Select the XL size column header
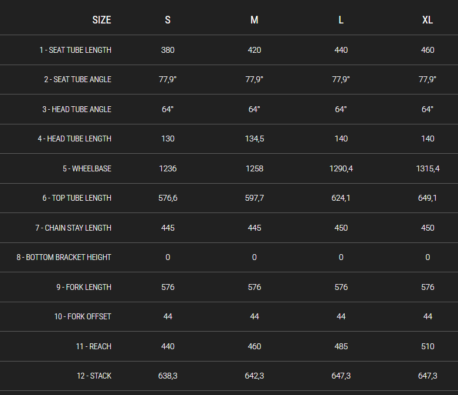This screenshot has height=395, width=458. [x=428, y=20]
